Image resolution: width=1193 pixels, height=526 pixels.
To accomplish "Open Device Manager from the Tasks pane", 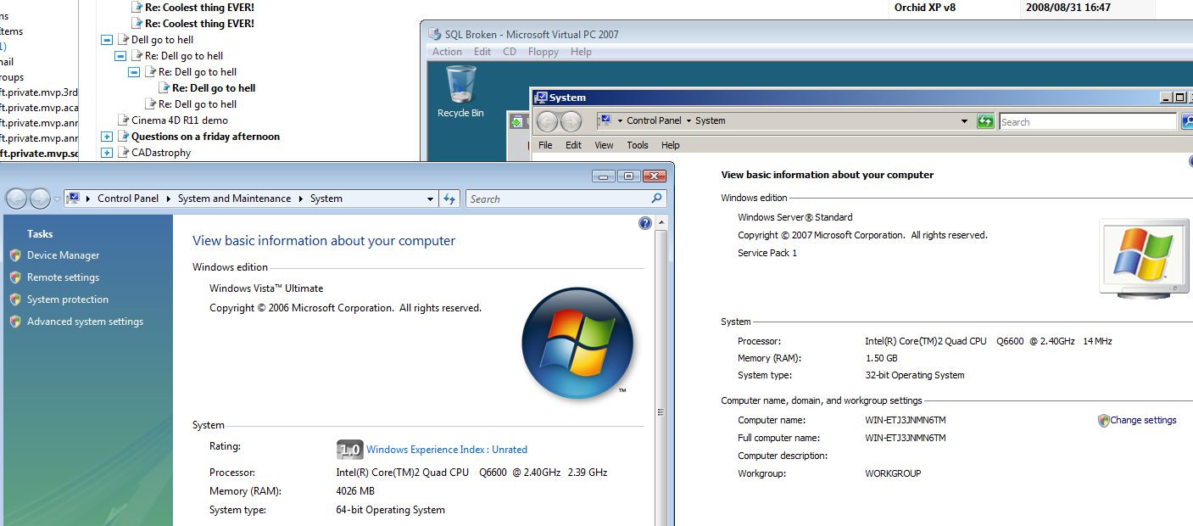I will click(63, 255).
